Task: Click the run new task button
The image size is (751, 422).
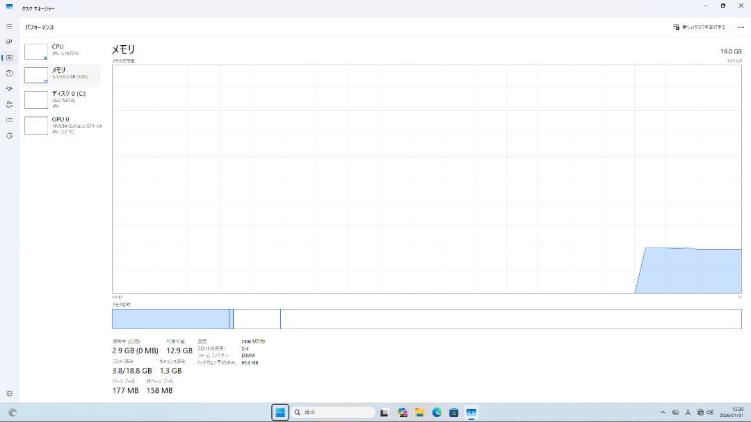Action: click(x=699, y=27)
